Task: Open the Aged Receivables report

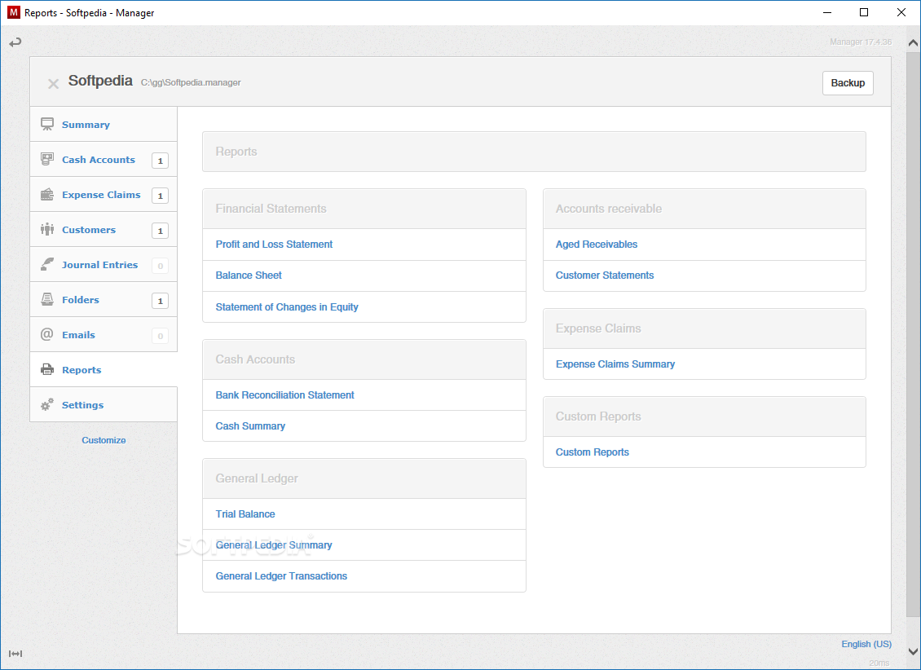Action: click(597, 245)
